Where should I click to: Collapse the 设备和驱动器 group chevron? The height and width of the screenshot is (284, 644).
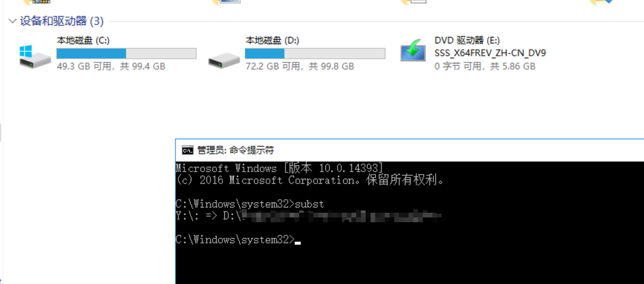coord(12,21)
